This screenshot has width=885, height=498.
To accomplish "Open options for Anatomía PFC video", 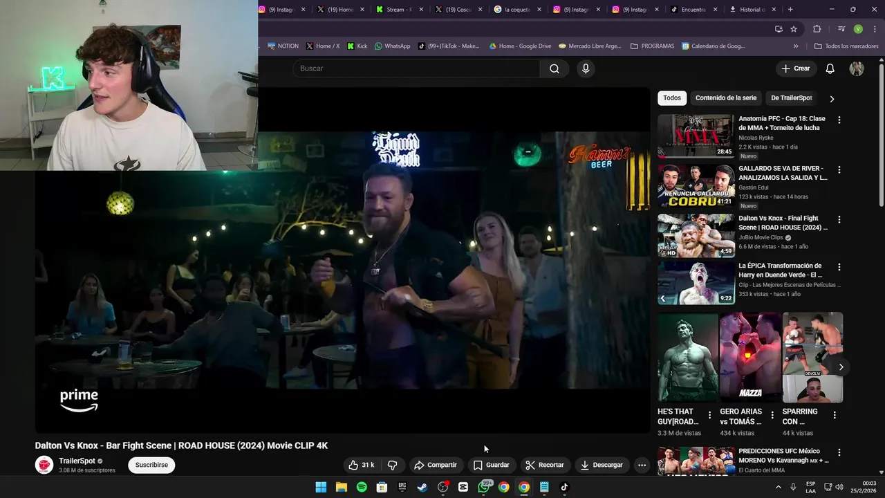I will (839, 120).
